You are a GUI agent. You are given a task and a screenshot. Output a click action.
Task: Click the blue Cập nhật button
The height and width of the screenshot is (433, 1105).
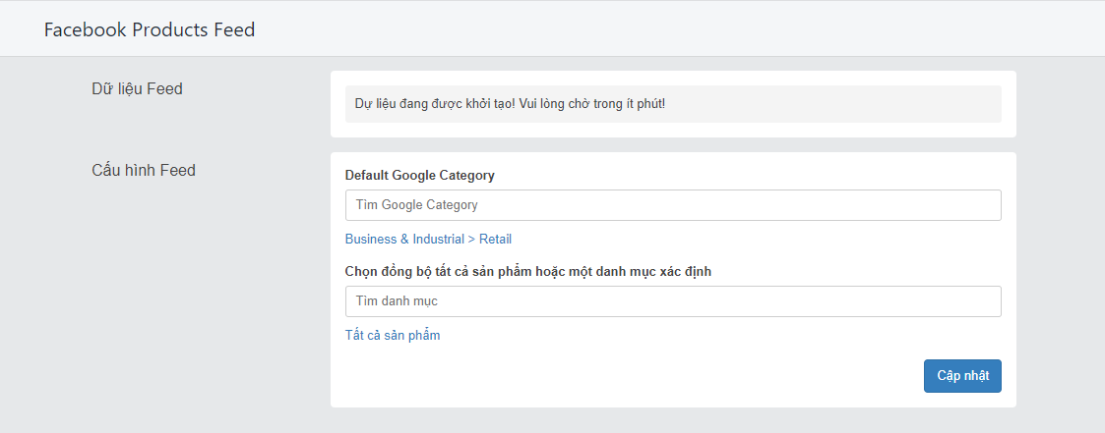[962, 376]
